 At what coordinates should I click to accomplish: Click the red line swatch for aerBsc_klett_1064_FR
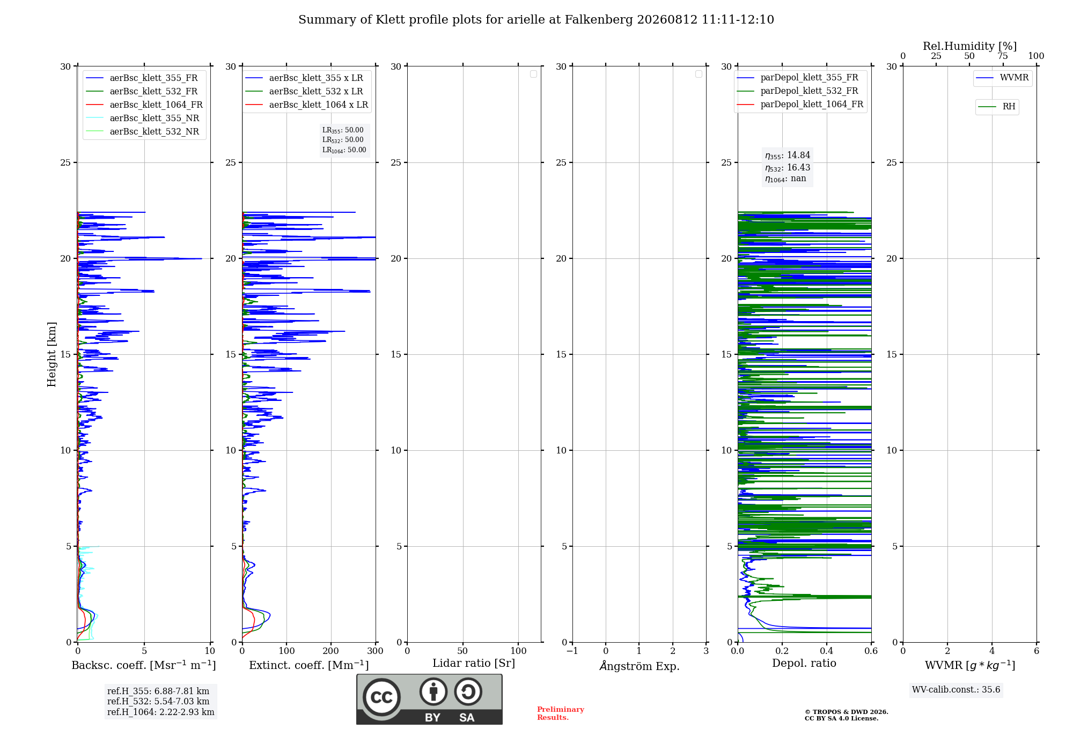[x=95, y=105]
